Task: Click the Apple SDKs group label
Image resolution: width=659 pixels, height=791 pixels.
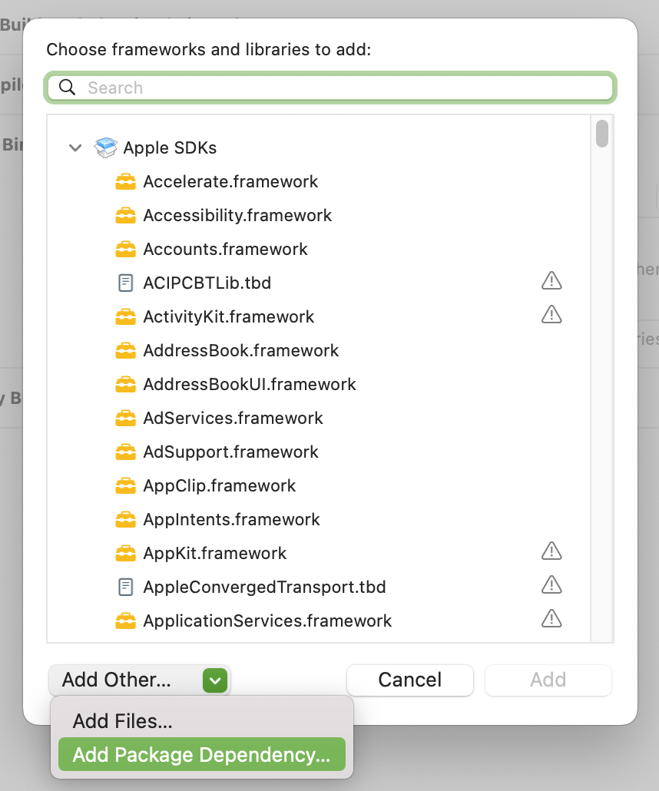Action: (x=170, y=147)
